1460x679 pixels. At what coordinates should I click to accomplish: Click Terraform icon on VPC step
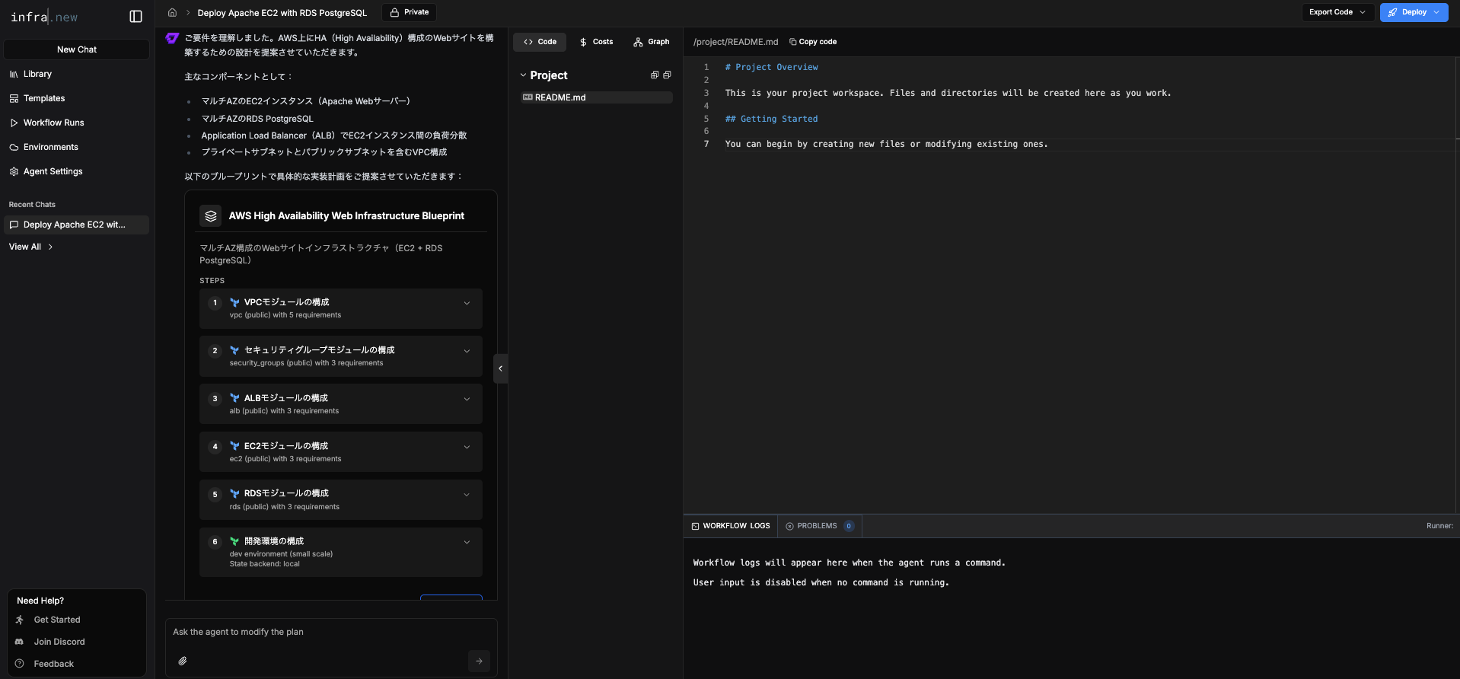click(x=234, y=303)
